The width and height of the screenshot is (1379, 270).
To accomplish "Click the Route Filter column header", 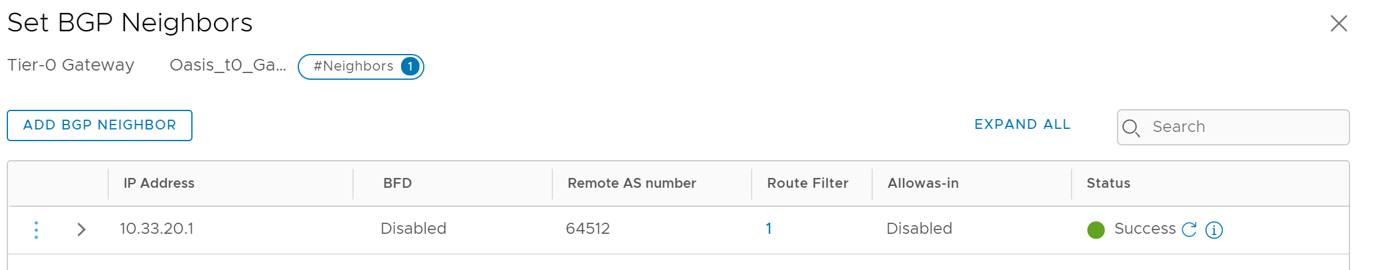I will pos(808,183).
